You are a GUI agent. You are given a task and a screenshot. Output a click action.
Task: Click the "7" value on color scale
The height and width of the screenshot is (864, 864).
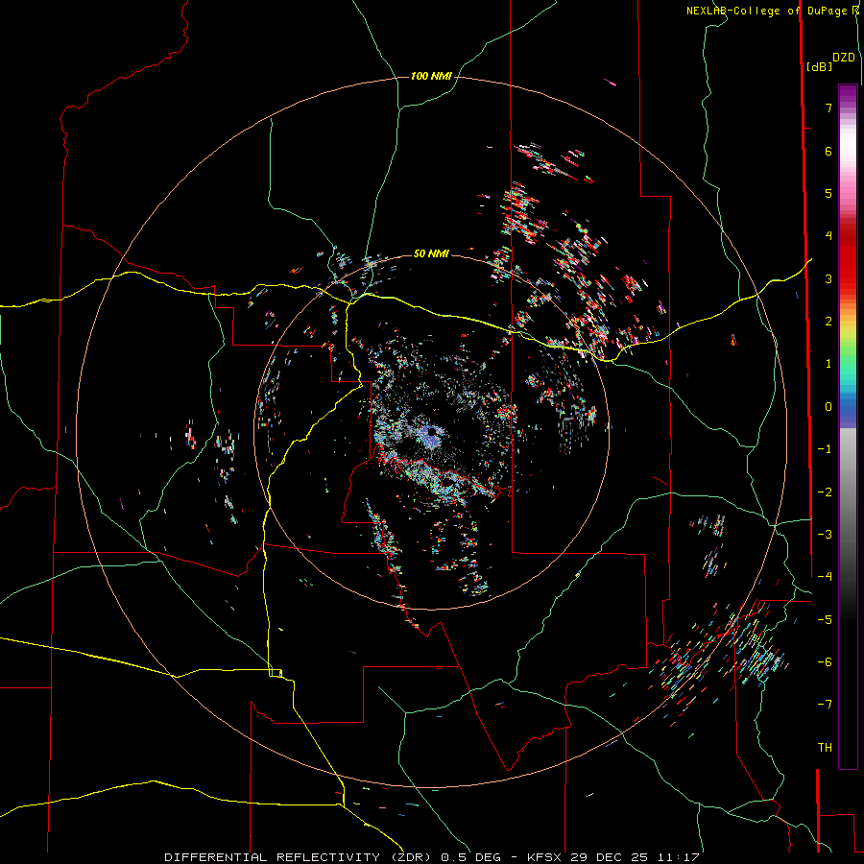tap(828, 108)
